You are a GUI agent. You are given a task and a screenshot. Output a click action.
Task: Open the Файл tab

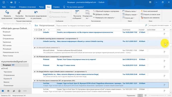click(4, 7)
